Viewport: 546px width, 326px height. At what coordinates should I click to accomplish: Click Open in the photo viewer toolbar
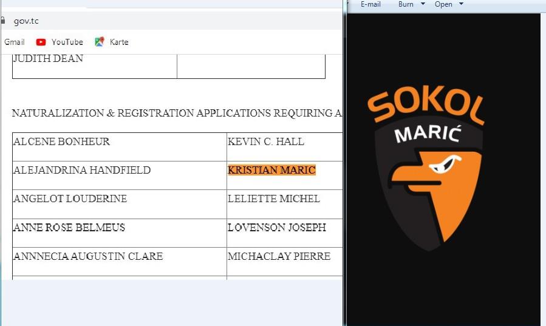[443, 4]
